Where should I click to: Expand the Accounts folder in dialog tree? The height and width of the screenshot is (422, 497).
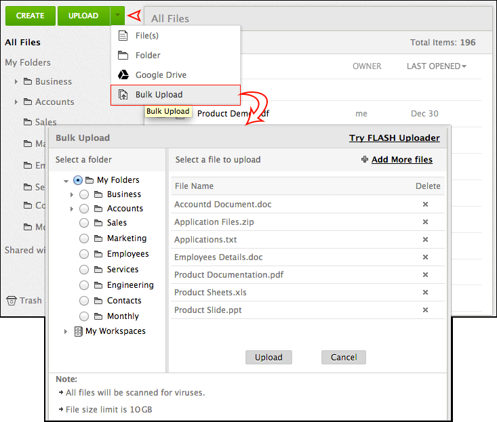(x=72, y=209)
